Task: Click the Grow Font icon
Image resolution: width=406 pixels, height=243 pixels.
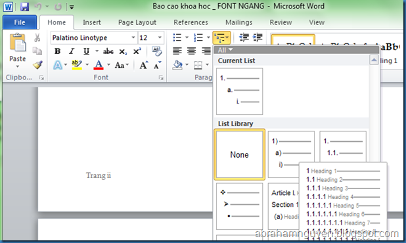Action: pos(144,65)
